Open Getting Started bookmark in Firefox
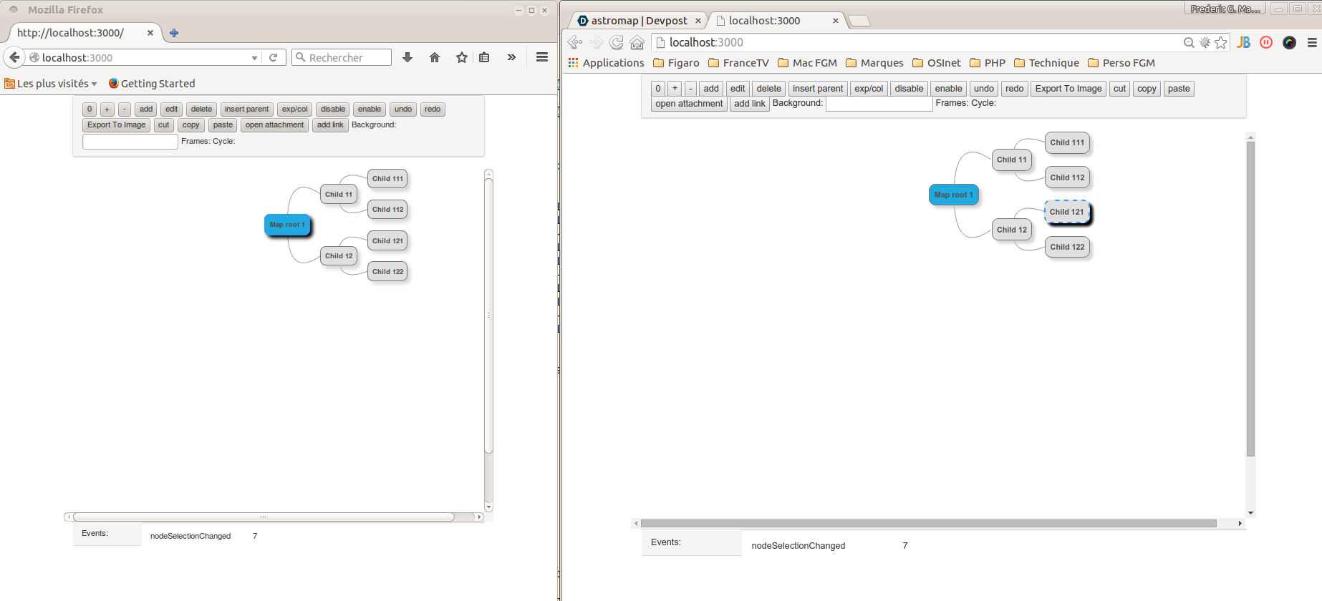 tap(152, 84)
